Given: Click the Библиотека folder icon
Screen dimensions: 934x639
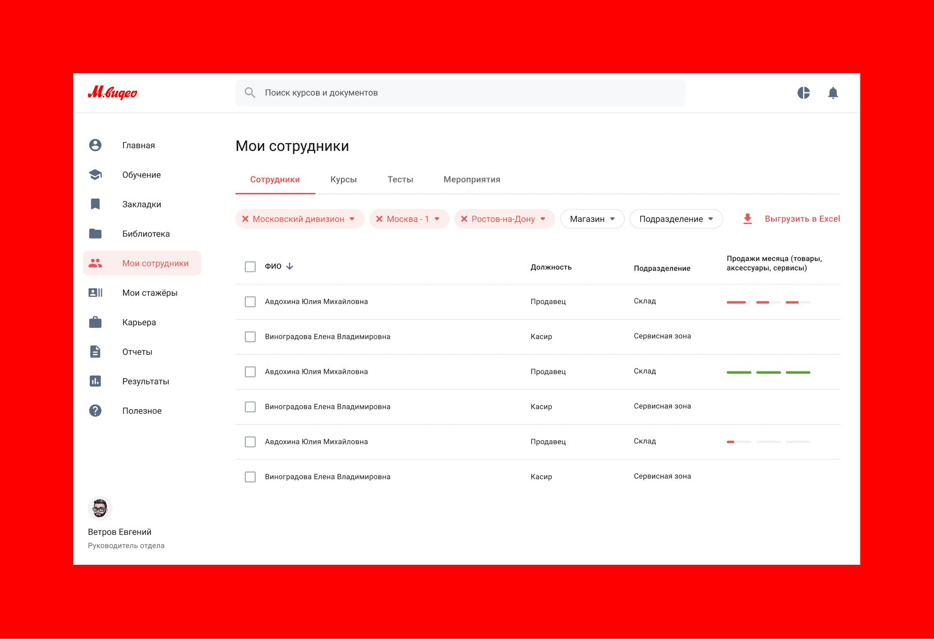Looking at the screenshot, I should pyautogui.click(x=95, y=234).
